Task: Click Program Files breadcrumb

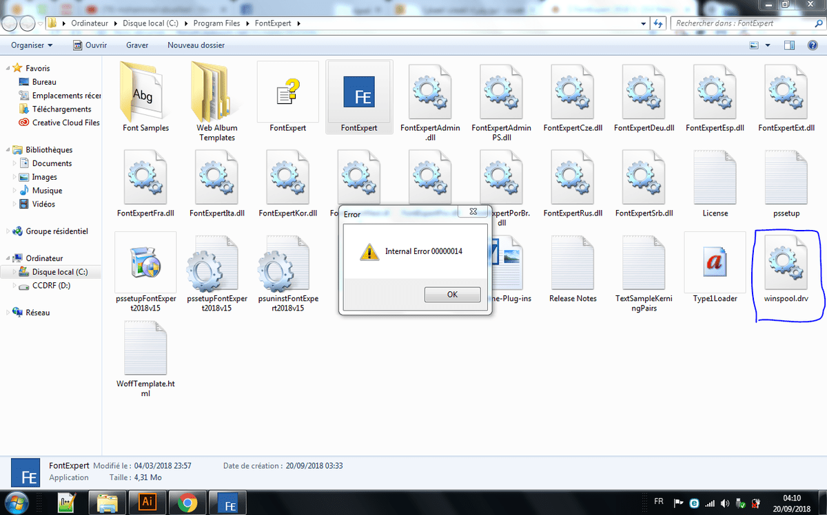Action: 217,23
